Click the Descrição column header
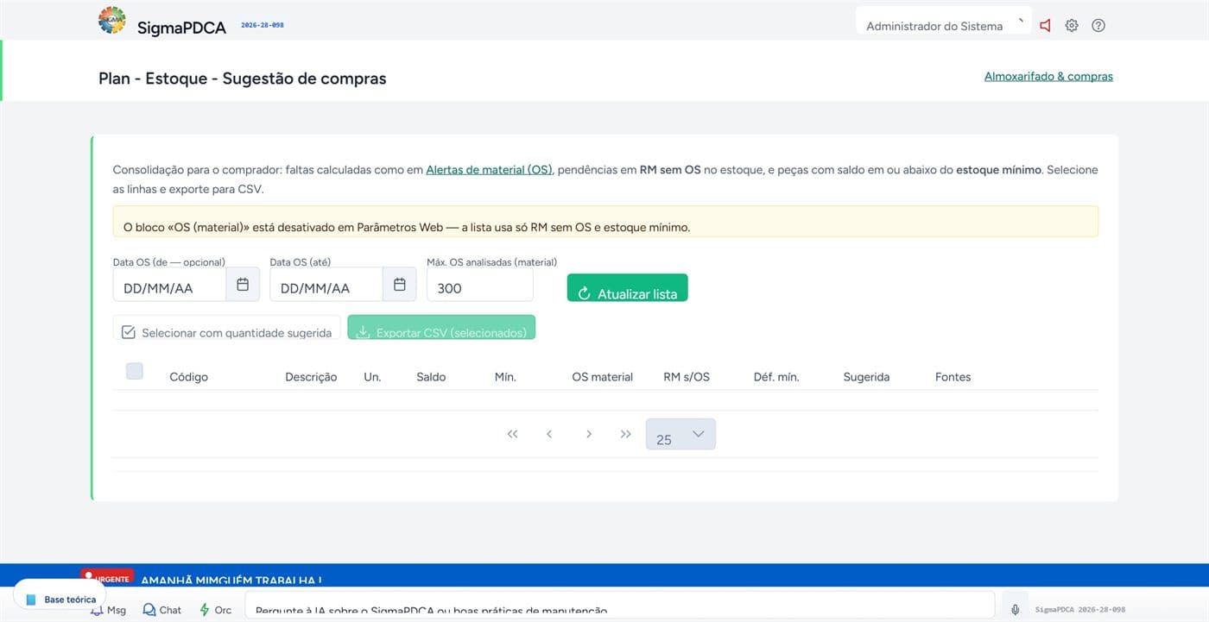Viewport: 1209px width, 622px height. (x=311, y=377)
